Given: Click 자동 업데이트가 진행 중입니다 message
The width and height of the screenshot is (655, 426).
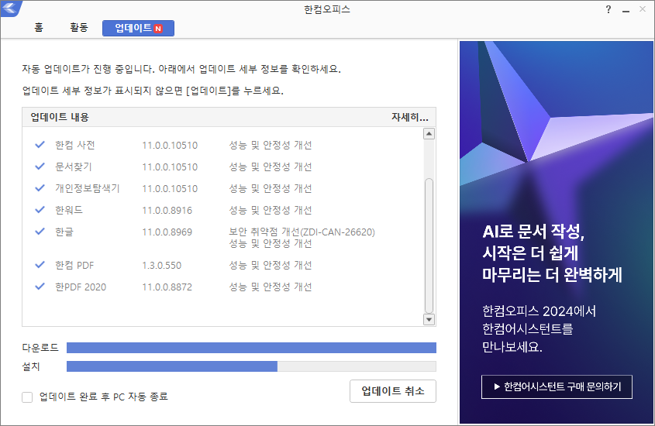Looking at the screenshot, I should 88,69.
